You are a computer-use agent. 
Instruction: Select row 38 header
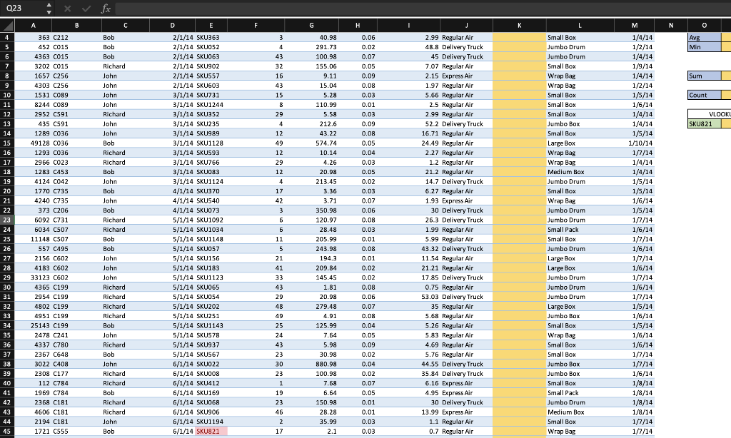coord(7,364)
